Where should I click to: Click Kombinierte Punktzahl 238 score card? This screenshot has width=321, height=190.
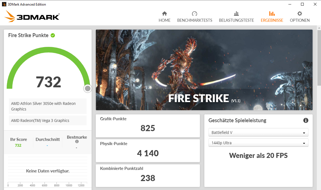click(x=148, y=176)
